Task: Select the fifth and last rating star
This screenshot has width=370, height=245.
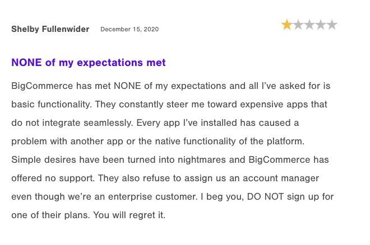Action: (x=331, y=25)
